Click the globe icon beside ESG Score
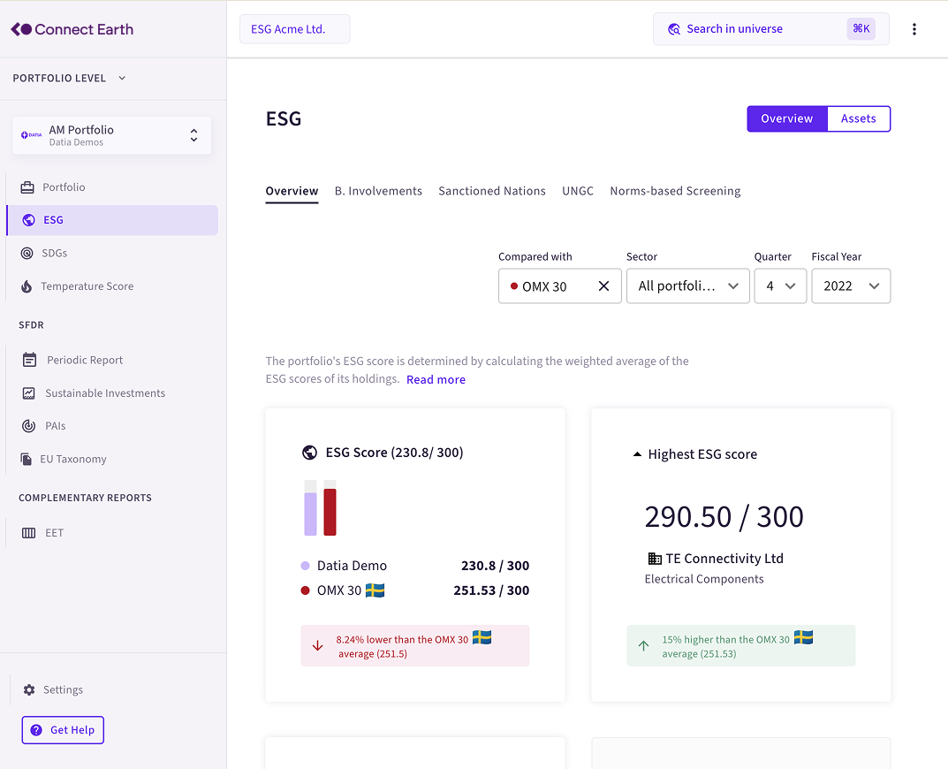 coord(309,453)
